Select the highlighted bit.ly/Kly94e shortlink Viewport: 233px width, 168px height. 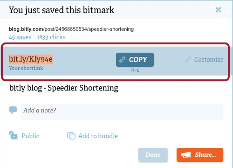point(31,59)
